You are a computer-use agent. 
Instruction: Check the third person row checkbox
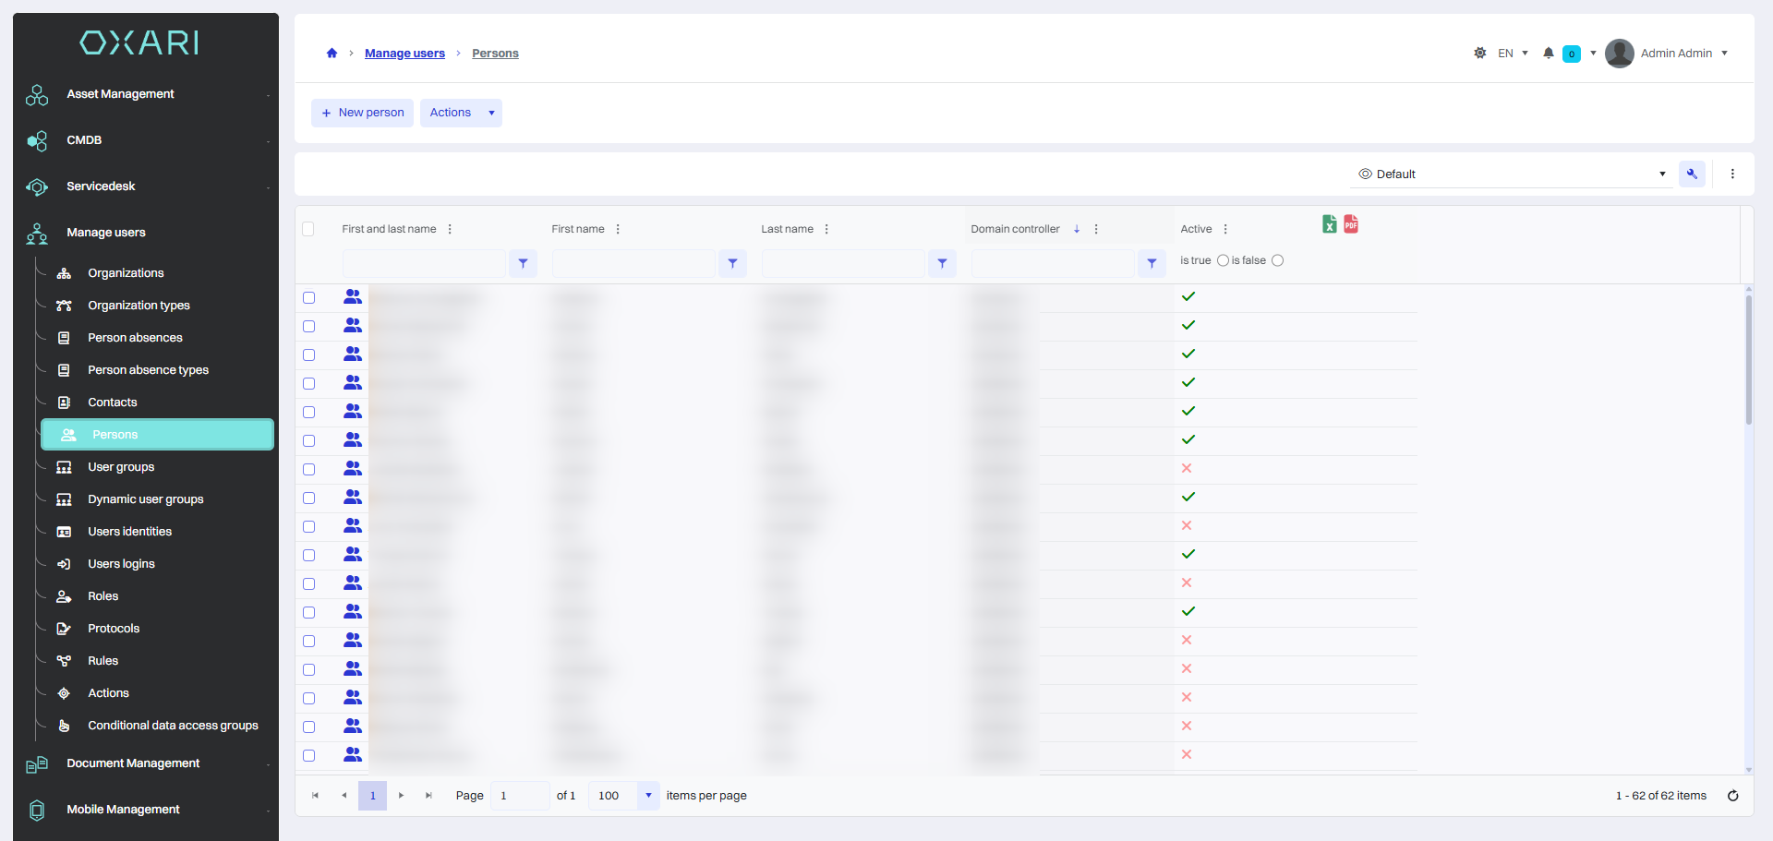[309, 354]
